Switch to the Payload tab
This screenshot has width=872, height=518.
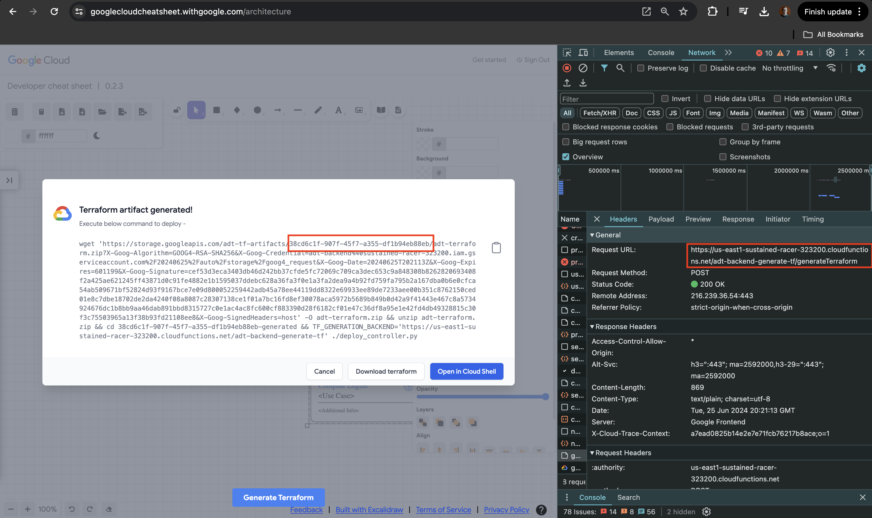point(661,219)
